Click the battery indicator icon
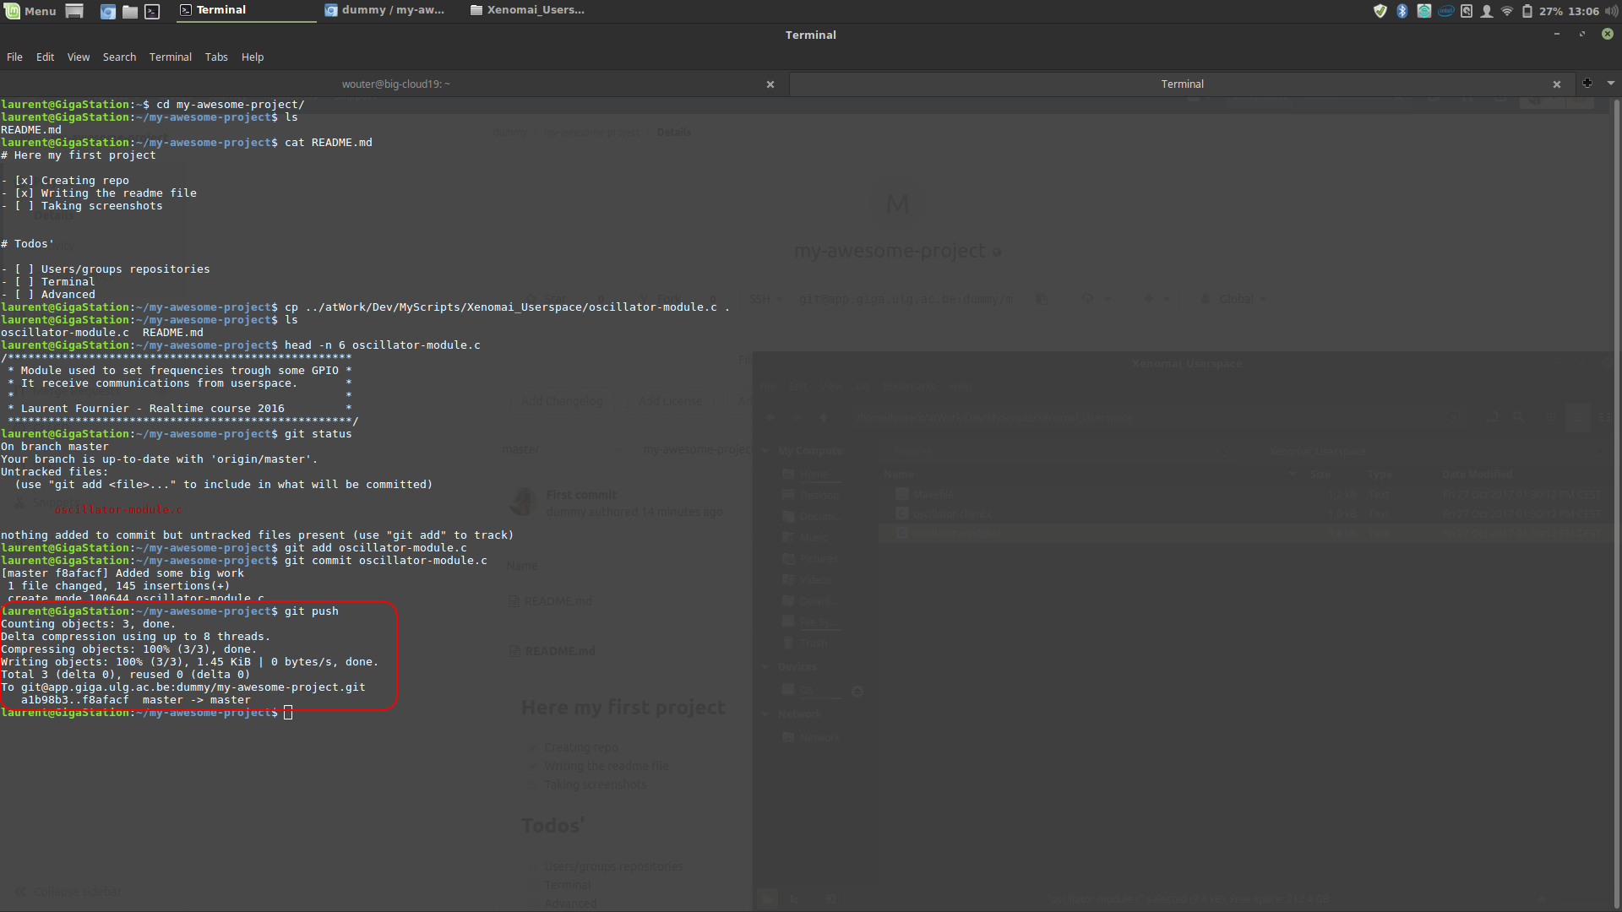Screen dimensions: 1622x912 (x=1527, y=11)
